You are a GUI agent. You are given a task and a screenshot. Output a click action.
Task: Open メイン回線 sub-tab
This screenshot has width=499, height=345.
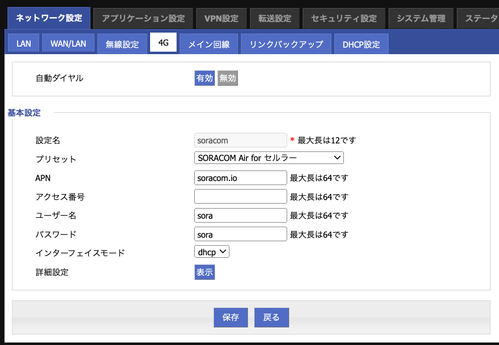[209, 44]
